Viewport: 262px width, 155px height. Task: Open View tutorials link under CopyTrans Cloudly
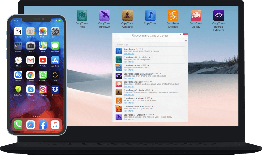point(129,86)
